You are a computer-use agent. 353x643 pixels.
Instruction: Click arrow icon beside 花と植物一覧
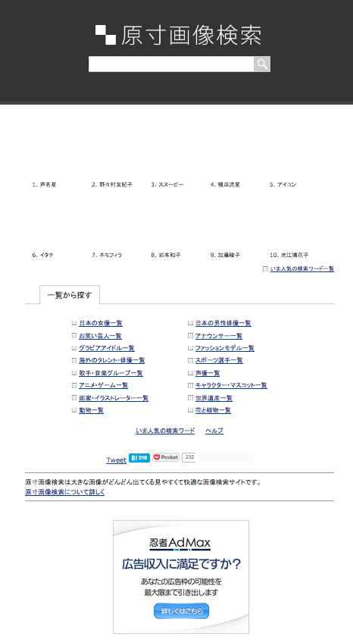point(190,410)
